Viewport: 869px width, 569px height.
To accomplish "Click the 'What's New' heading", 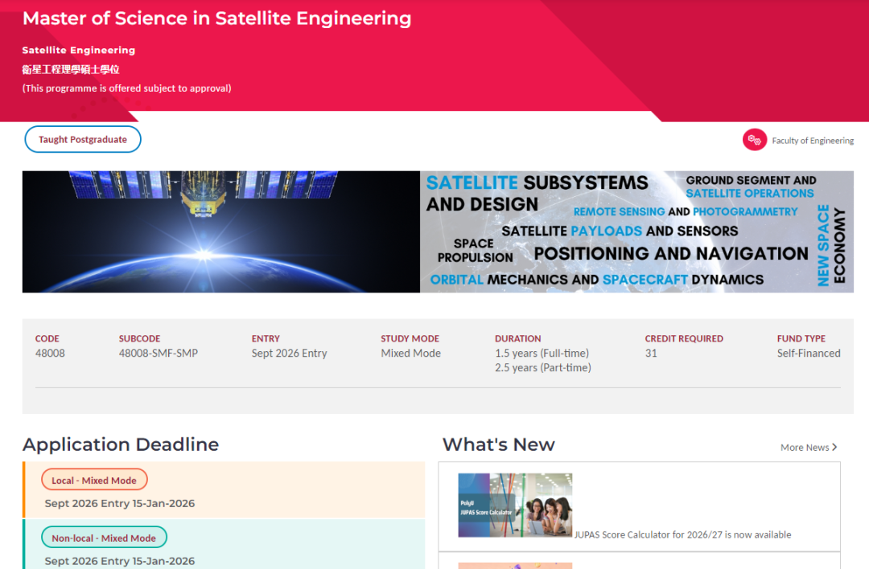I will pos(498,444).
